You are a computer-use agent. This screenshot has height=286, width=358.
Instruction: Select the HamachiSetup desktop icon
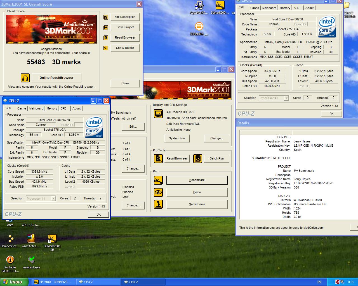coord(10,241)
